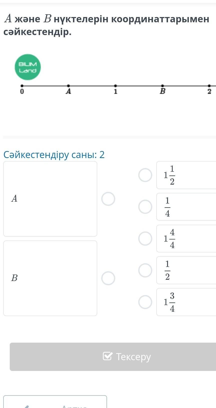The width and height of the screenshot is (216, 408).
Task: Select the radio for 1/2 option
Action: click(145, 270)
